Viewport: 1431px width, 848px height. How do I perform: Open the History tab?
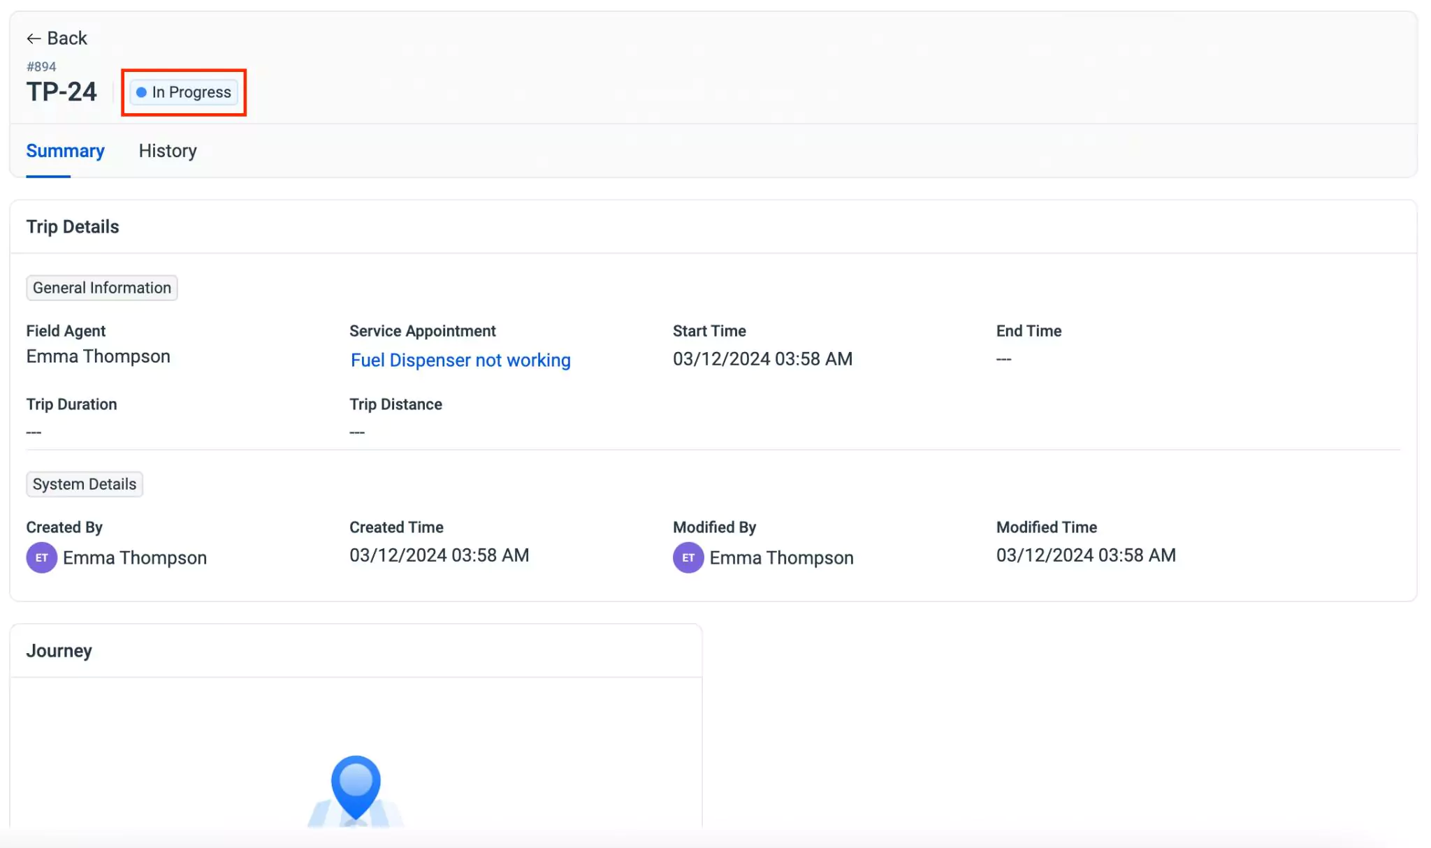pos(168,151)
